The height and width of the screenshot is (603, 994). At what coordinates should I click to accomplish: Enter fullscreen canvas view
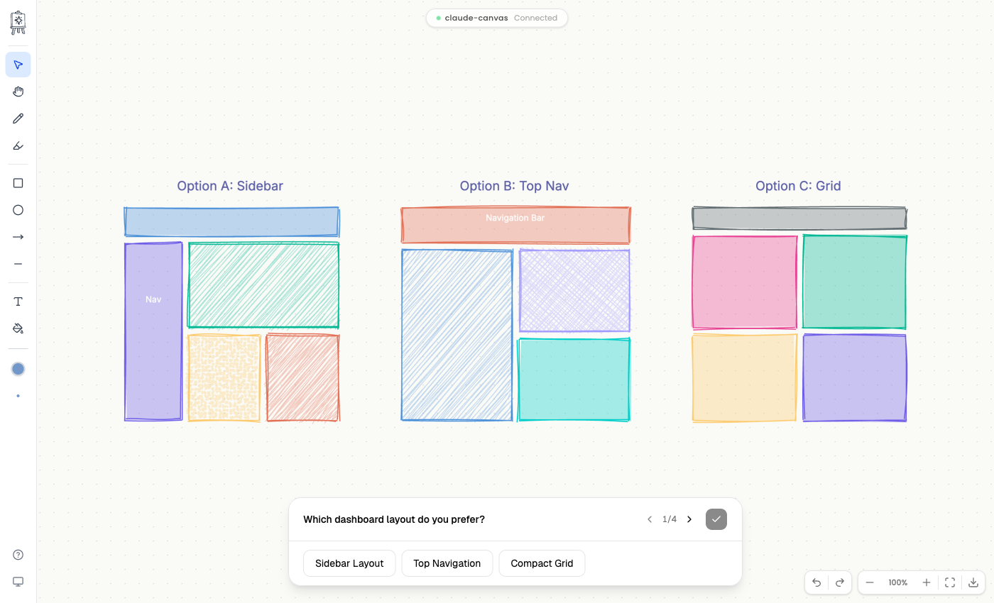(x=950, y=582)
